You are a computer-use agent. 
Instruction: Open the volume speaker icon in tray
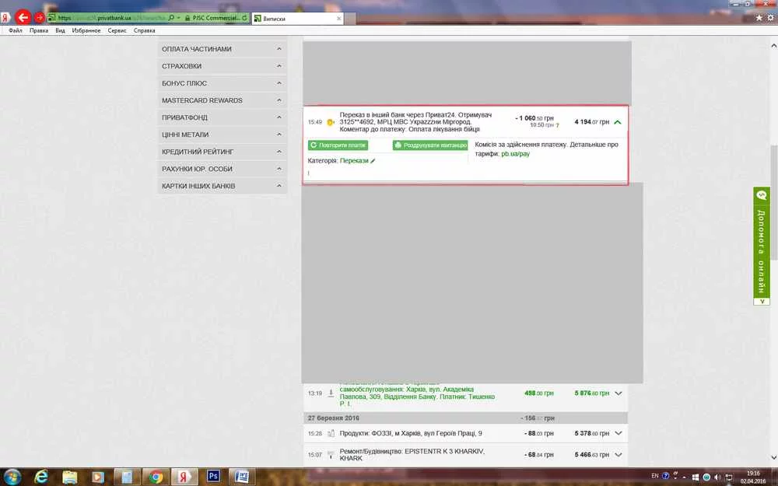click(x=717, y=477)
